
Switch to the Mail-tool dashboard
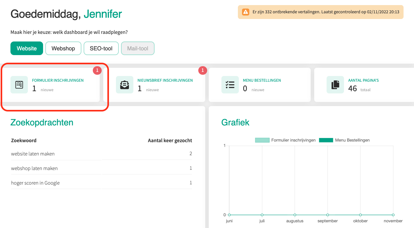tap(138, 48)
